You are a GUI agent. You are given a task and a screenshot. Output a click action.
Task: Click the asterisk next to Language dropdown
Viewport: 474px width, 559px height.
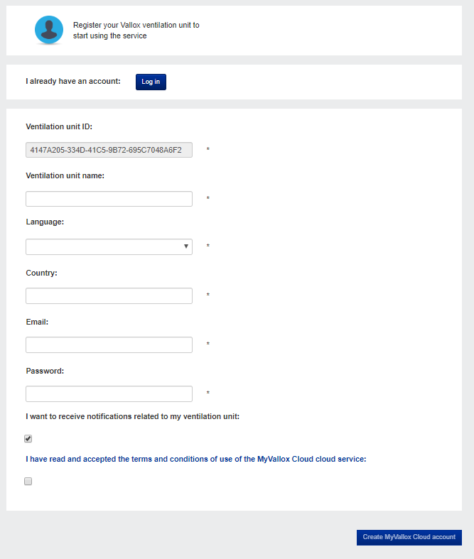point(208,246)
